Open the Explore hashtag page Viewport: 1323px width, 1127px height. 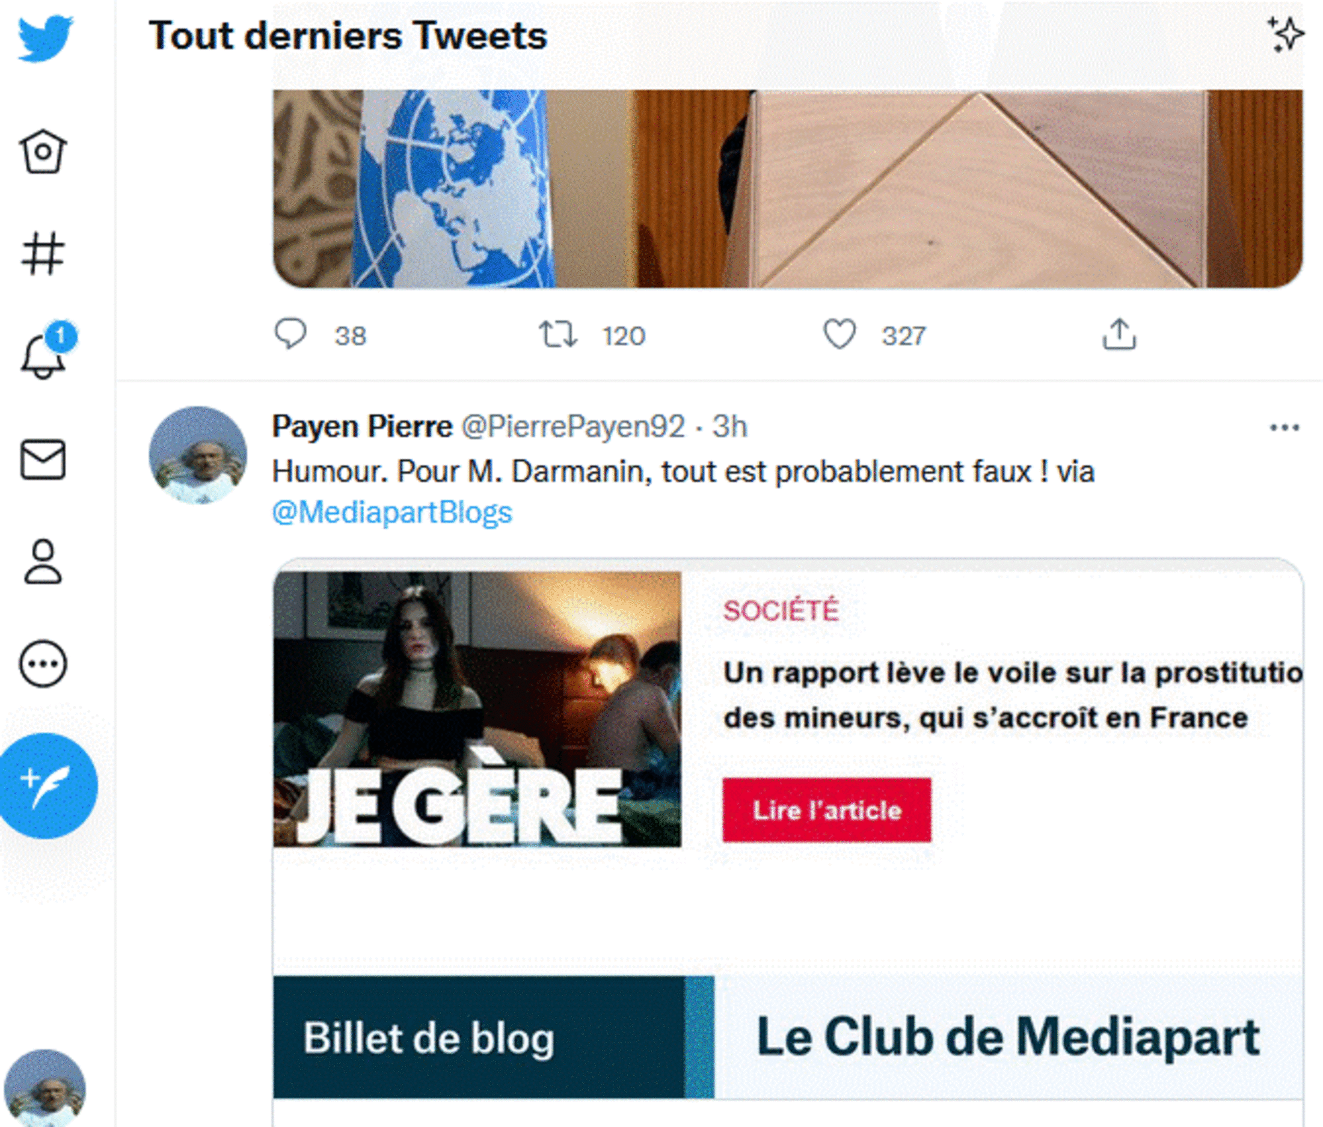pyautogui.click(x=43, y=254)
